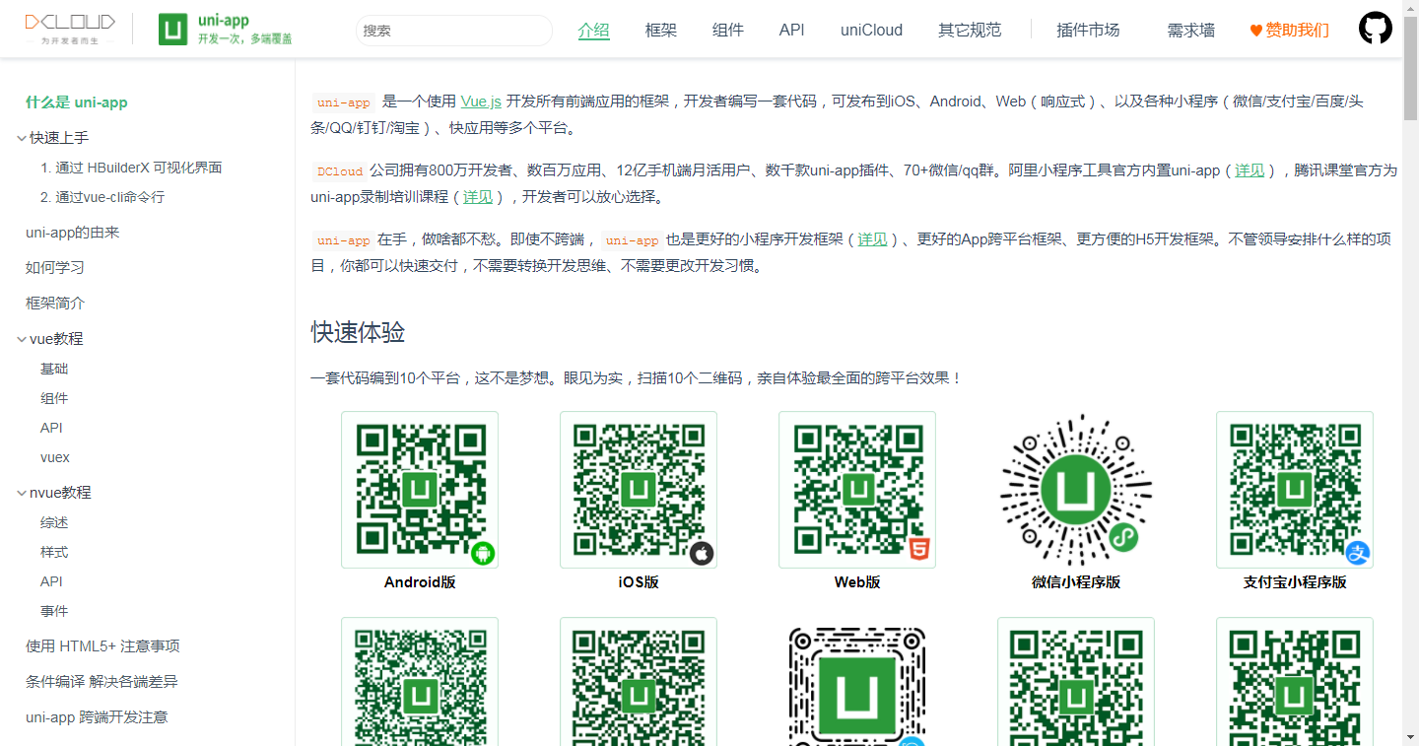Open vuex sidebar item

coord(55,458)
